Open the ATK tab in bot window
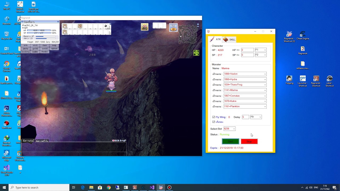 [x=215, y=40]
